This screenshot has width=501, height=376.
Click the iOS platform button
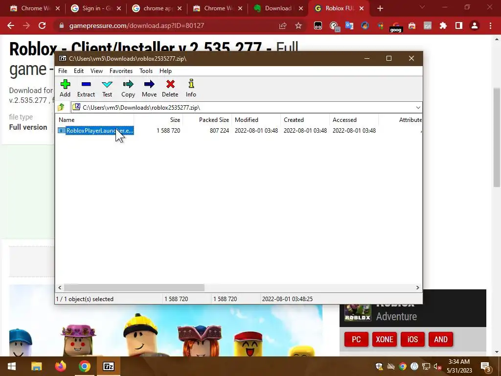point(412,339)
